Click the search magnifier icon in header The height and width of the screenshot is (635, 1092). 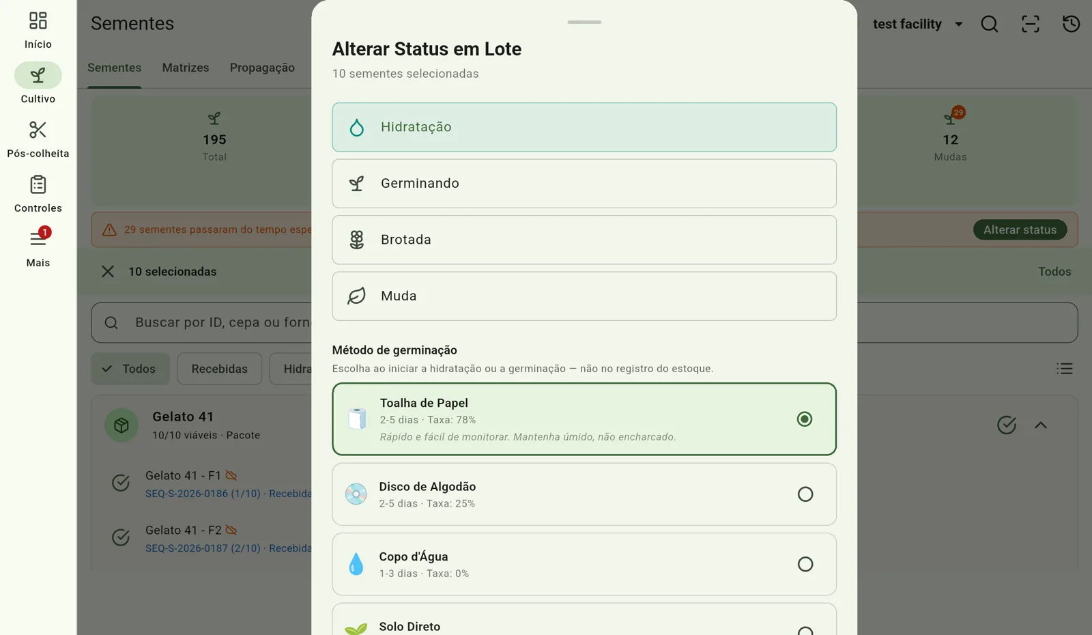pos(990,24)
